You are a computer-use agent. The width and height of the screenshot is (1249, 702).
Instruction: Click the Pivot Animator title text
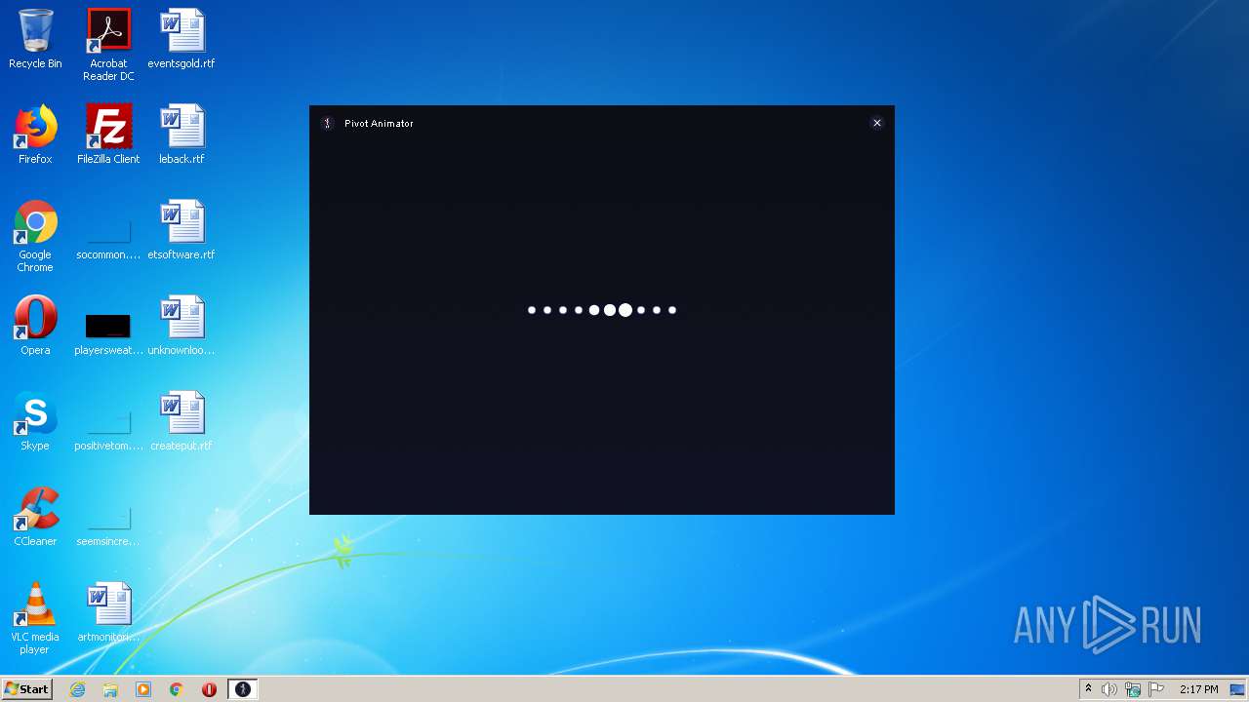[379, 123]
